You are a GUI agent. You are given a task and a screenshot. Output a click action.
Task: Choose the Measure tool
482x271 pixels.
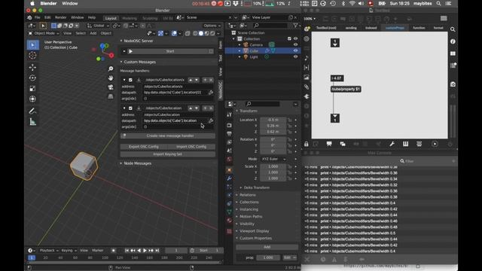click(x=32, y=122)
